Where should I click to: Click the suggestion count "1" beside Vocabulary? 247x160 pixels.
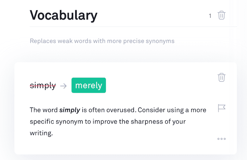(210, 16)
